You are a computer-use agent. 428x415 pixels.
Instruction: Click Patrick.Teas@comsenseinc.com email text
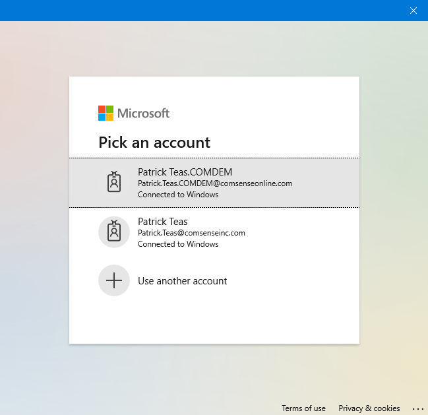191,233
